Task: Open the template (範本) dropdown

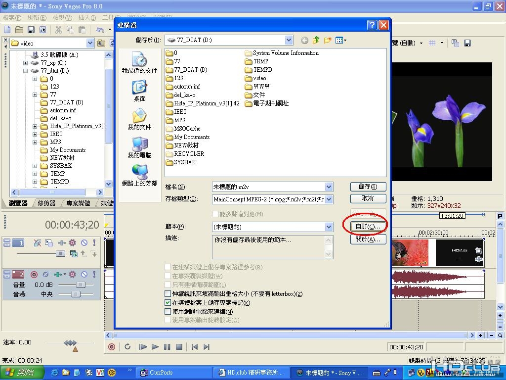Action: pos(329,227)
